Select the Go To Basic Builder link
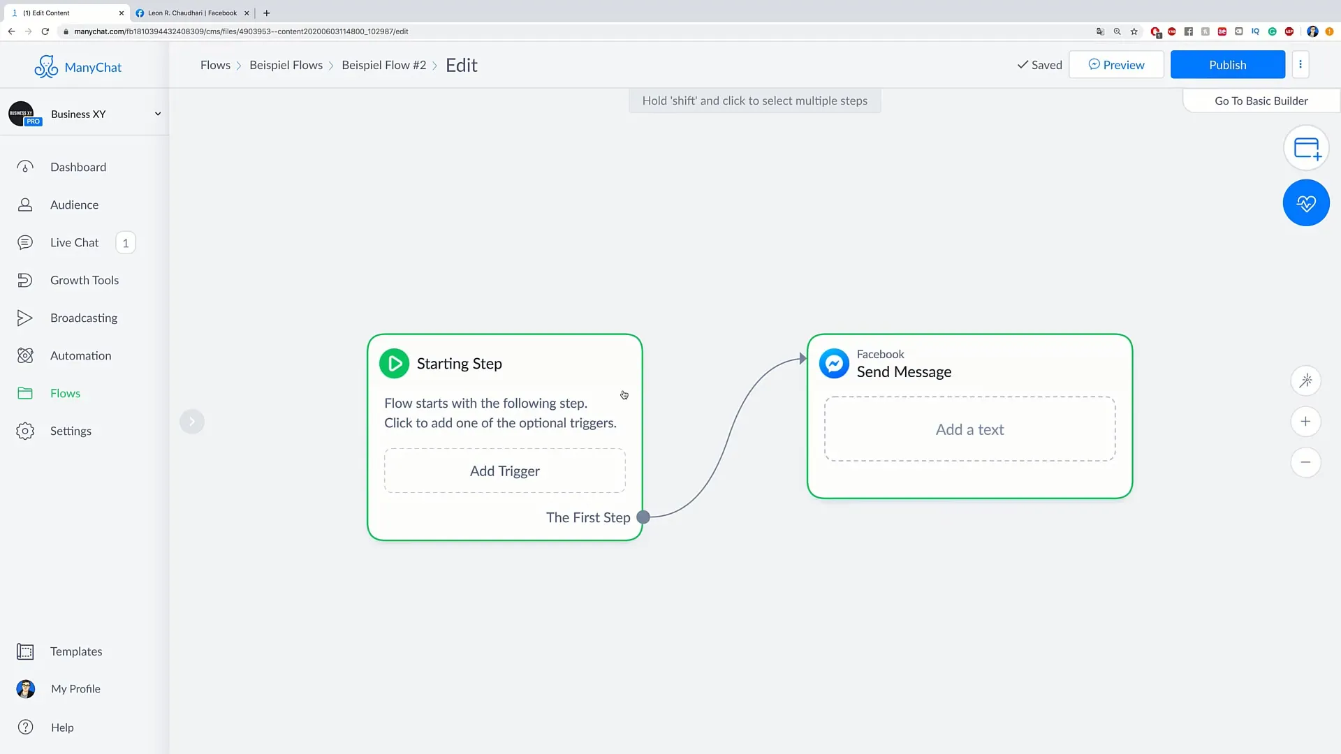1341x754 pixels. point(1261,101)
